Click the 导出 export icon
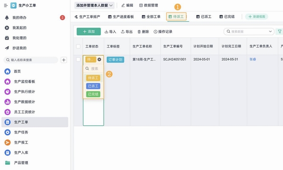 [123, 32]
